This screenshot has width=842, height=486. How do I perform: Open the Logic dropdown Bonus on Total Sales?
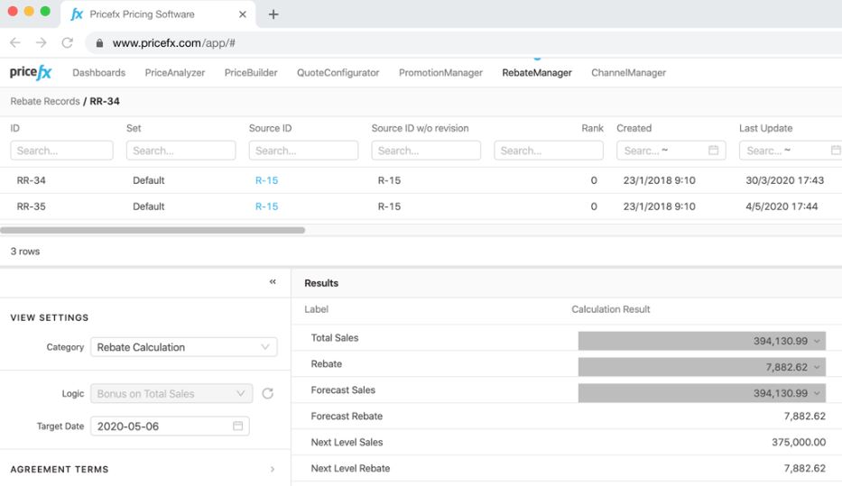pos(171,394)
